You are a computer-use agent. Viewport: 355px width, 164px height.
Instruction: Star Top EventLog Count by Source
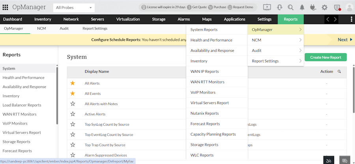coord(73,134)
